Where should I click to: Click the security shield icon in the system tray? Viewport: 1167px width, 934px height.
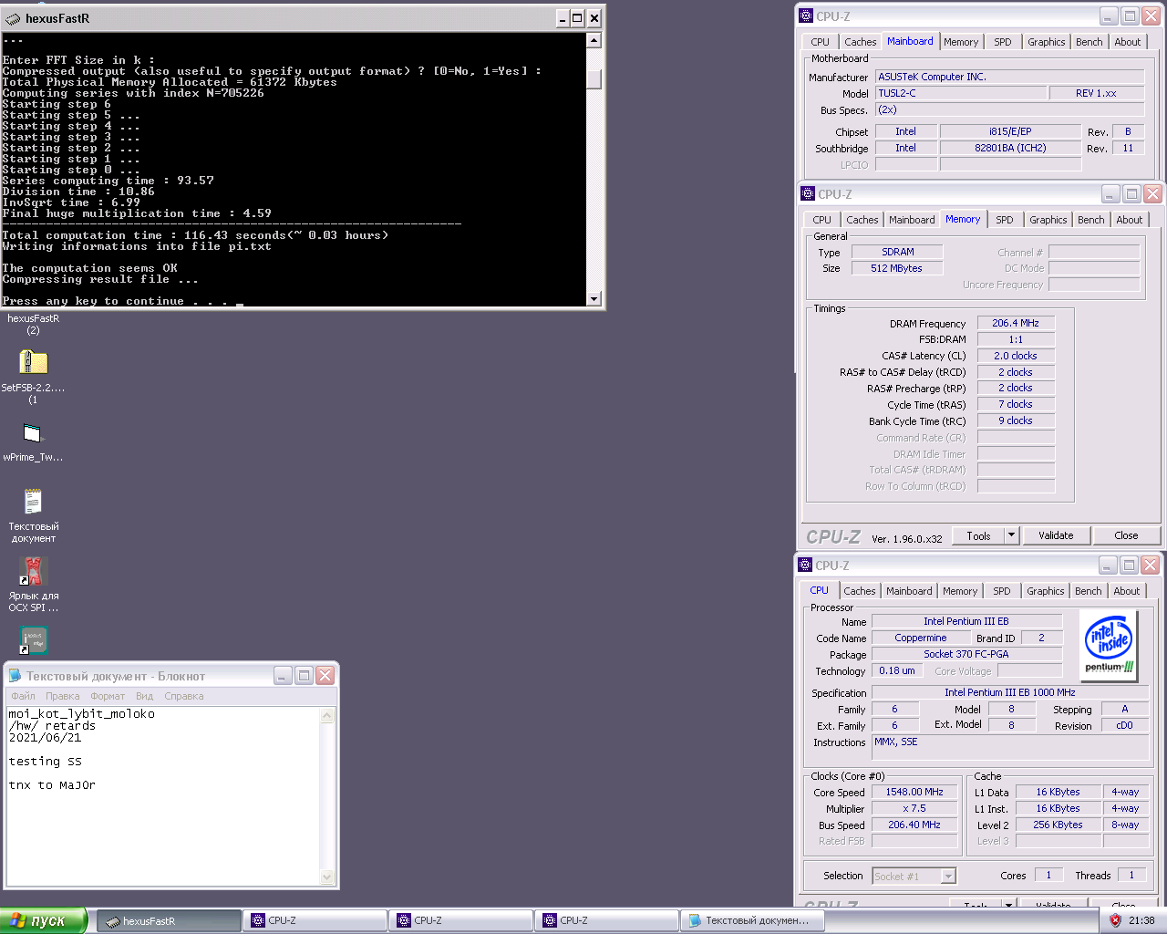(1114, 920)
